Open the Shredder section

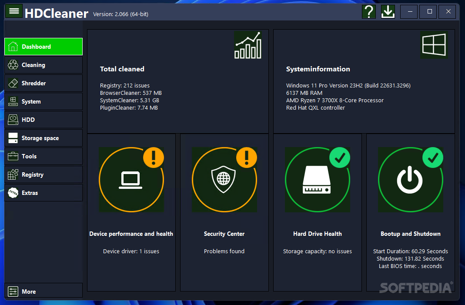tap(43, 83)
